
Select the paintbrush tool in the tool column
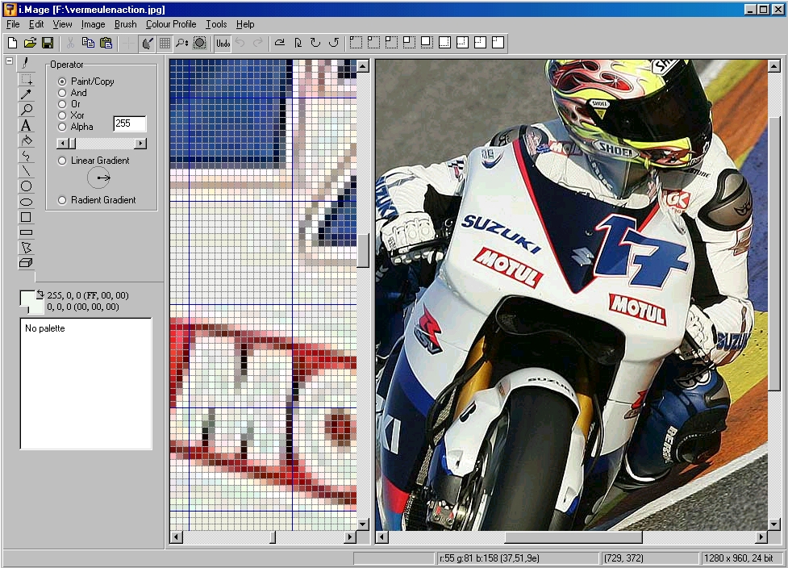coord(26,63)
